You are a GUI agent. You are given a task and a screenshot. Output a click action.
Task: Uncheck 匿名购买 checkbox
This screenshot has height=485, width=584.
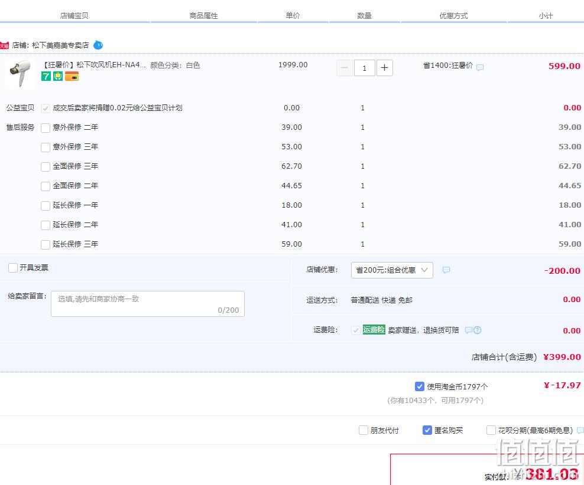click(427, 430)
